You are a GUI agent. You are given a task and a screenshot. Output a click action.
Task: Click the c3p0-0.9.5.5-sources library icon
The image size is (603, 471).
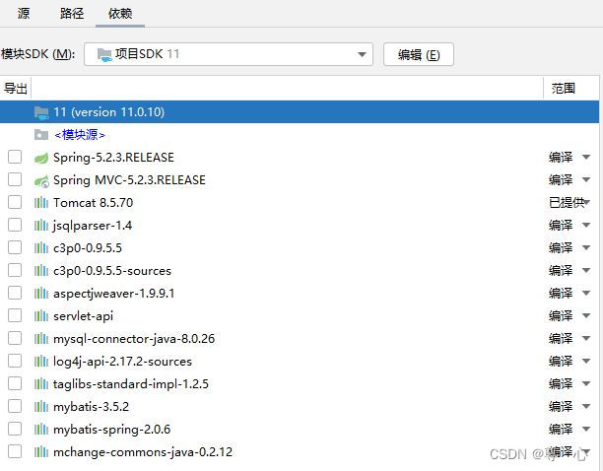[41, 271]
